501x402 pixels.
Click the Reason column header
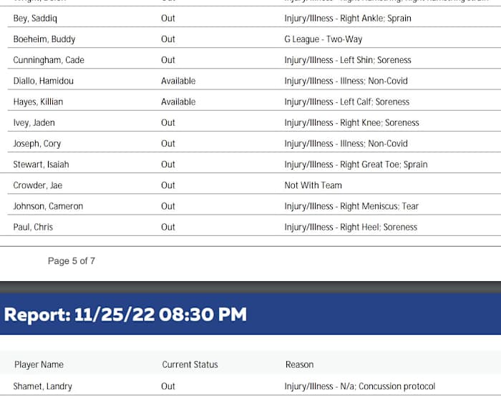299,365
